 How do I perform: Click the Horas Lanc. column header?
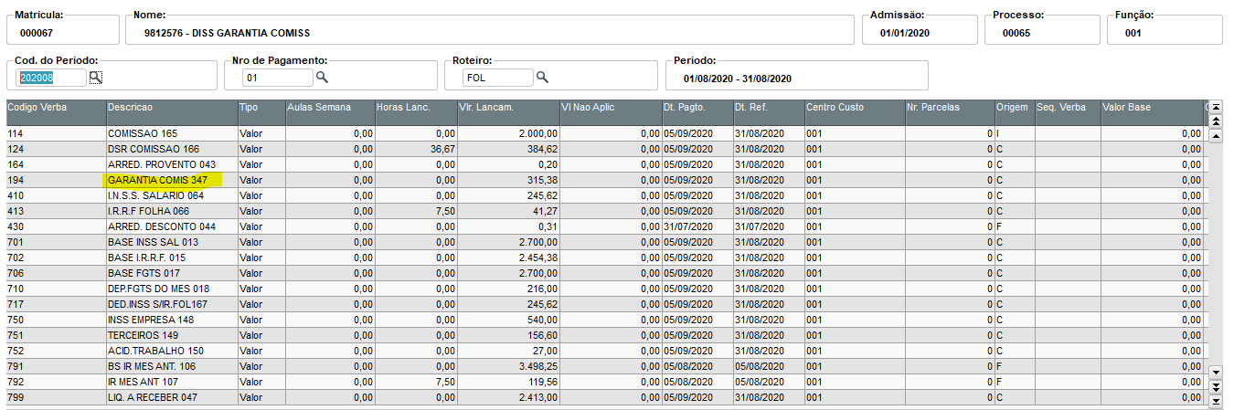(x=416, y=113)
